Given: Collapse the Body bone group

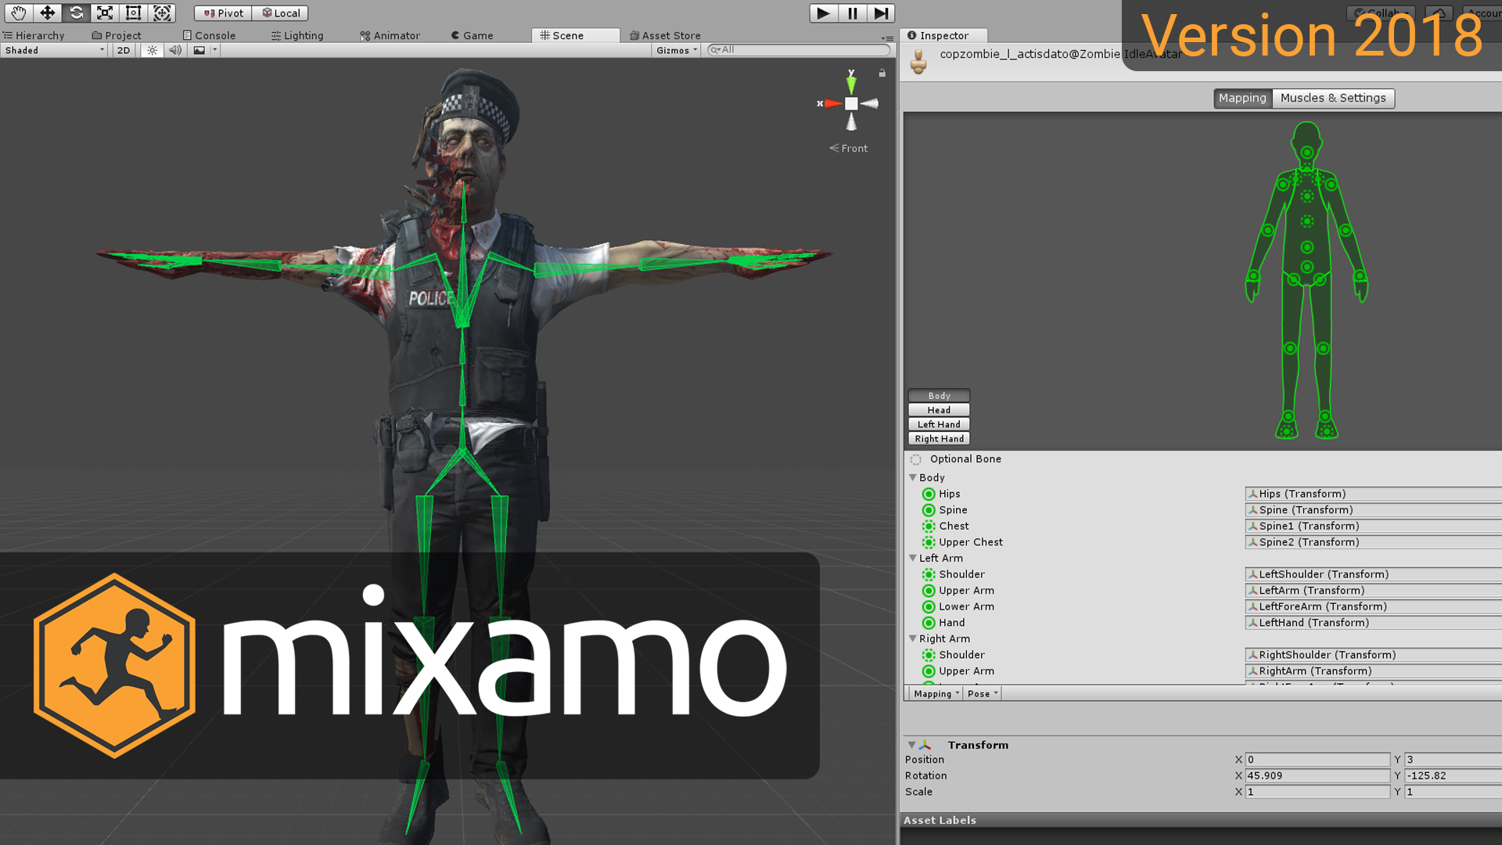Looking at the screenshot, I should tap(912, 477).
